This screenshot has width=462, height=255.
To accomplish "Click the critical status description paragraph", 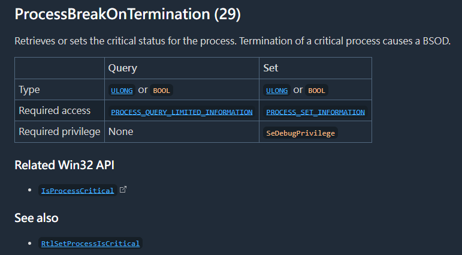I will pos(232,41).
